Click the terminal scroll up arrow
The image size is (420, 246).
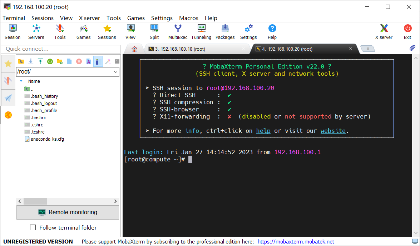pos(416,58)
